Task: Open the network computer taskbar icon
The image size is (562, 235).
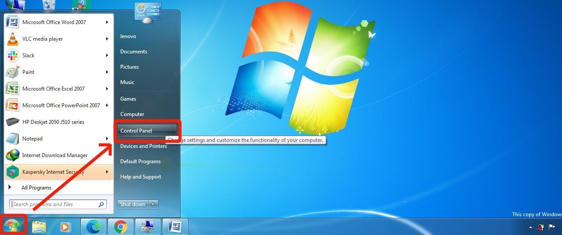Action: pos(148,227)
